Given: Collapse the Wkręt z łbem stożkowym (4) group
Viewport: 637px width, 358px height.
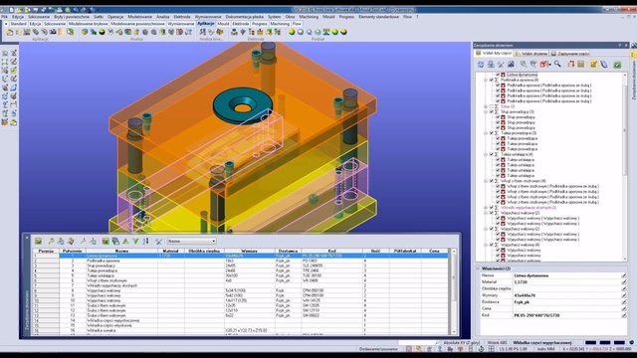Looking at the screenshot, I should pos(486,181).
